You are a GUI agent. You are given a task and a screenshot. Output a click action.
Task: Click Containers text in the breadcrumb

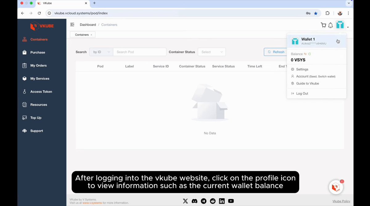109,25
